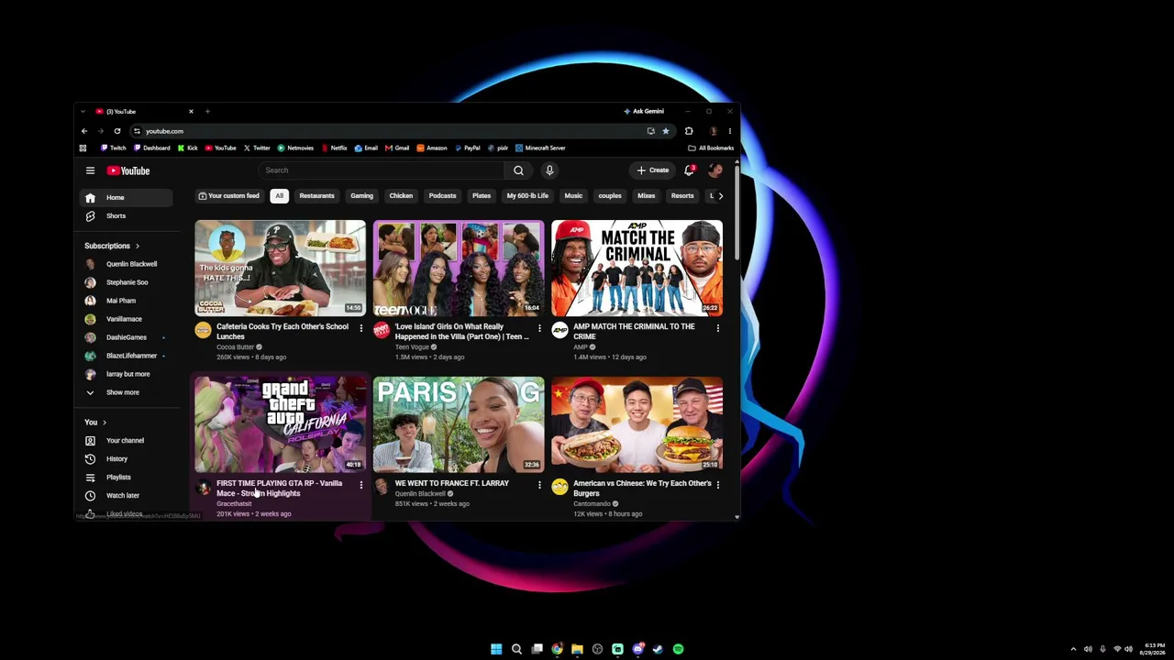Open more options for We Went to France video
This screenshot has width=1174, height=660.
coord(539,484)
